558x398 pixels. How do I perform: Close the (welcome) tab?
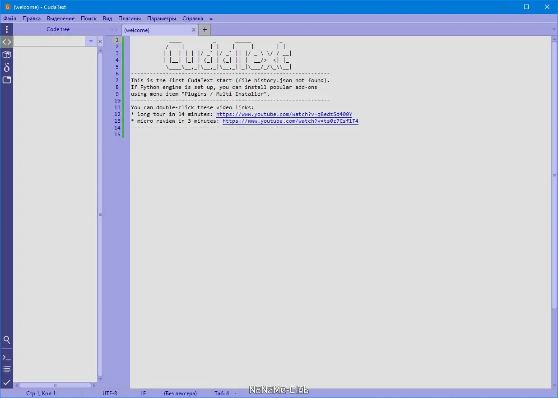click(x=194, y=30)
